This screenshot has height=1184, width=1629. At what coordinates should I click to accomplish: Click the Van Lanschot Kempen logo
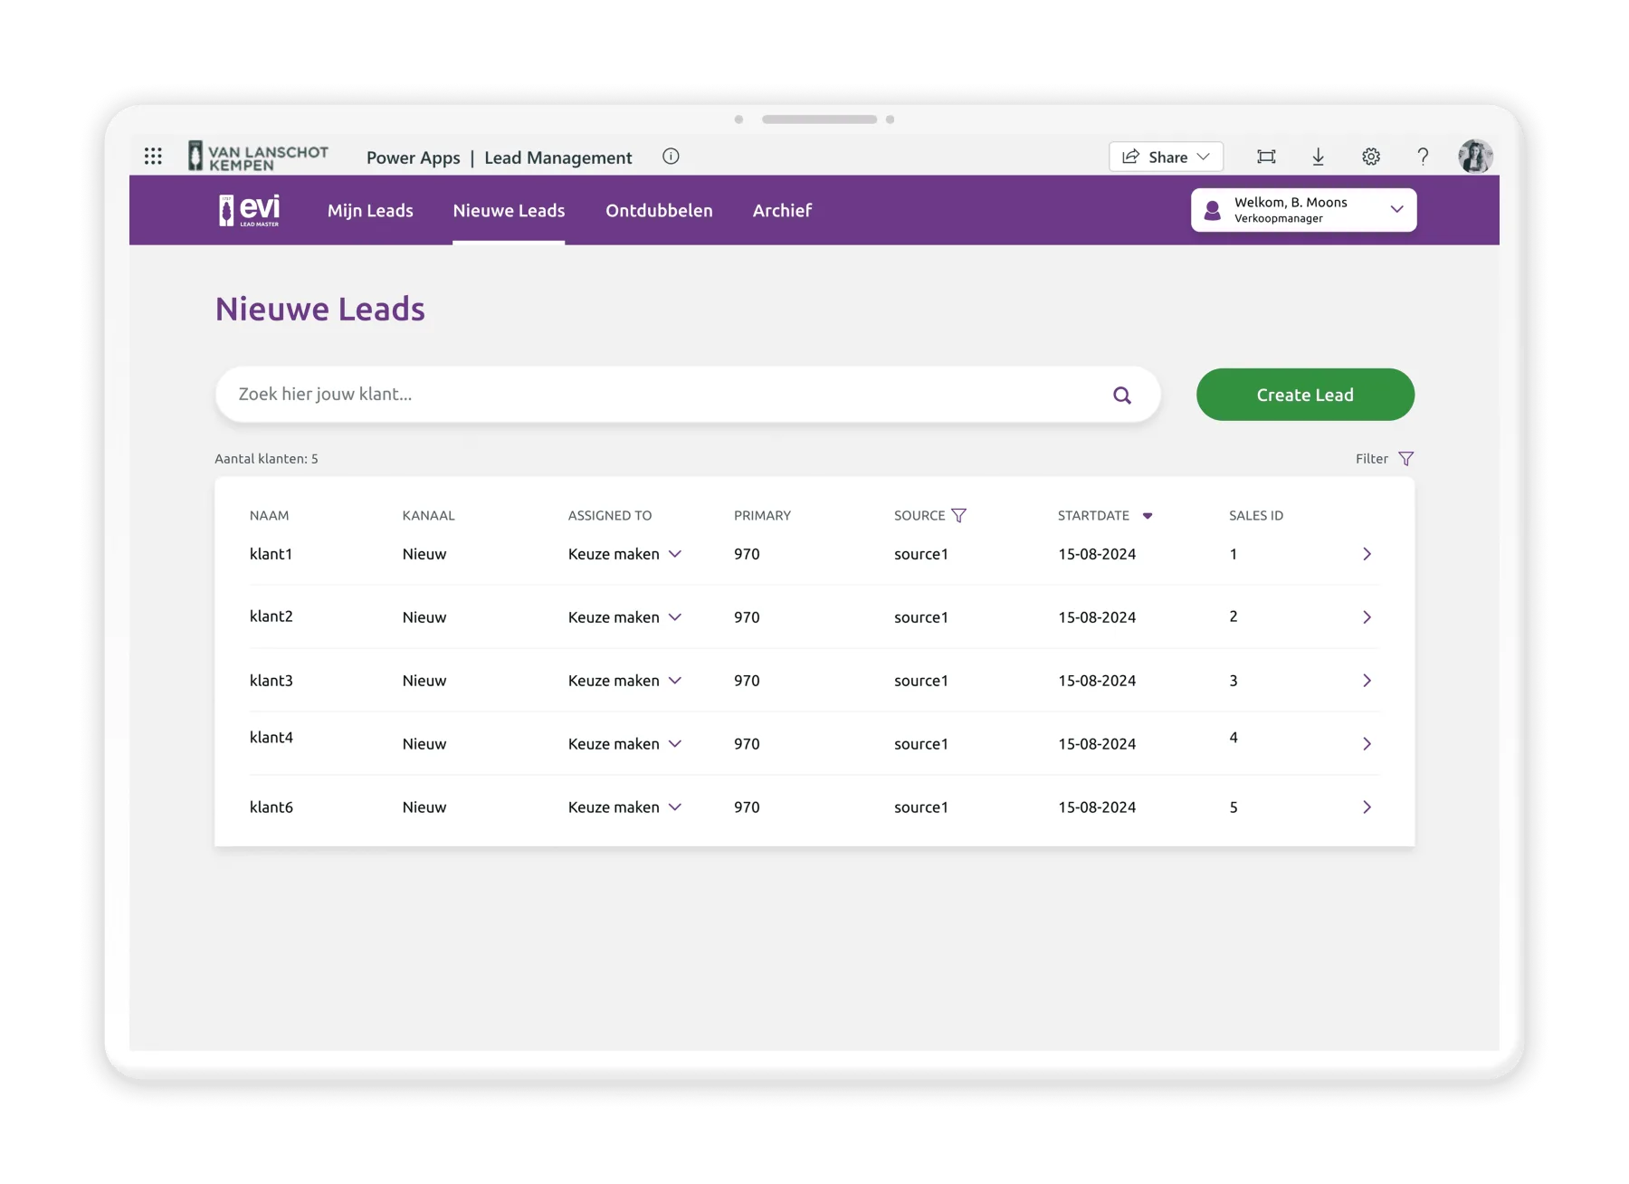[x=258, y=157]
